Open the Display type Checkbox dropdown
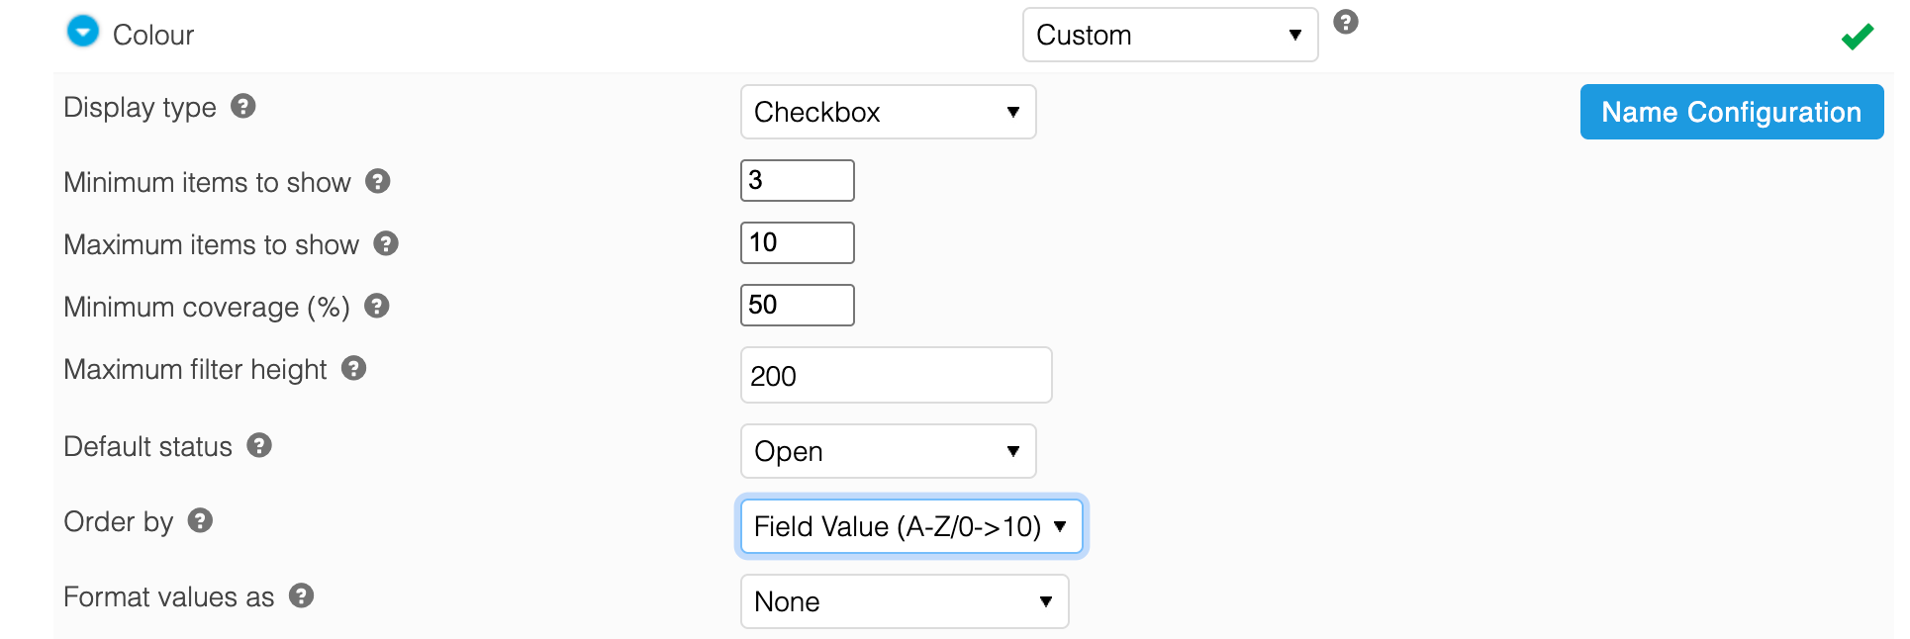 click(x=888, y=112)
